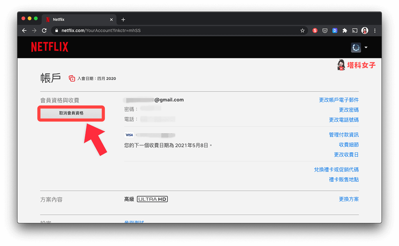Open a new tab with the plus button
This screenshot has width=399, height=246.
click(x=123, y=19)
